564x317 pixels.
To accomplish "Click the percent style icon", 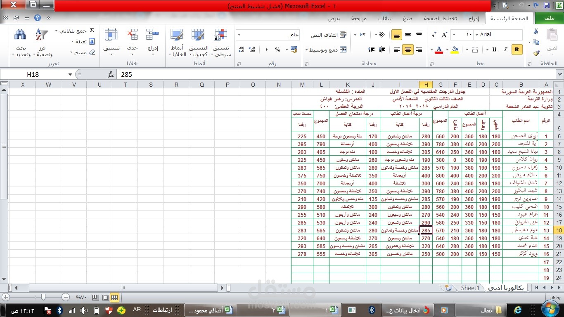I will [277, 50].
